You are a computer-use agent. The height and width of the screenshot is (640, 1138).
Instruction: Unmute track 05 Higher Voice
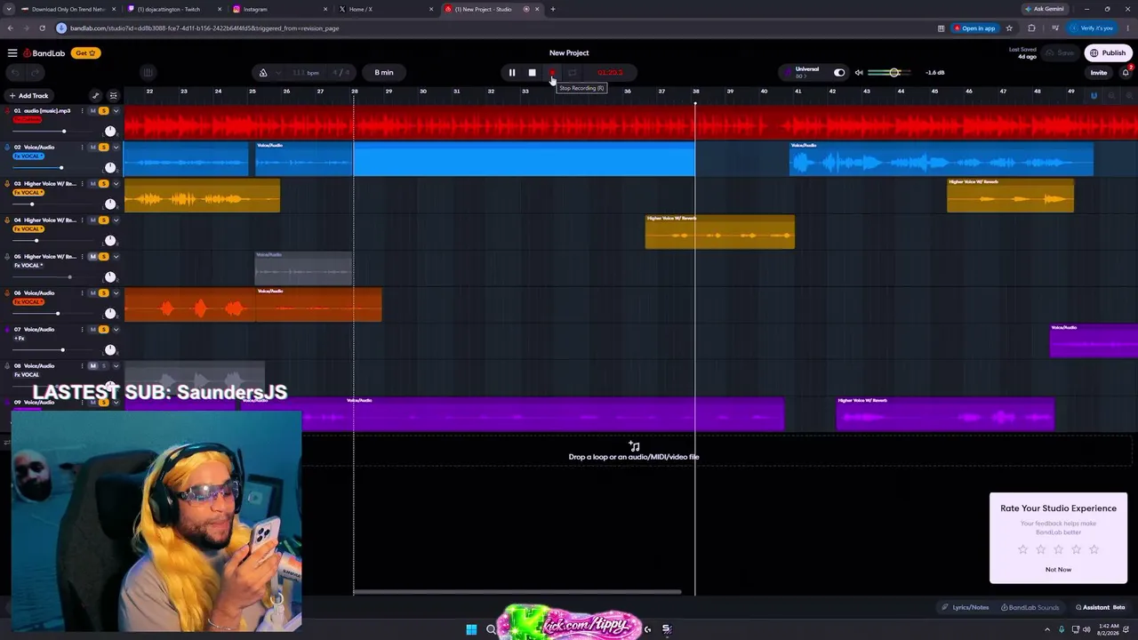click(x=92, y=257)
